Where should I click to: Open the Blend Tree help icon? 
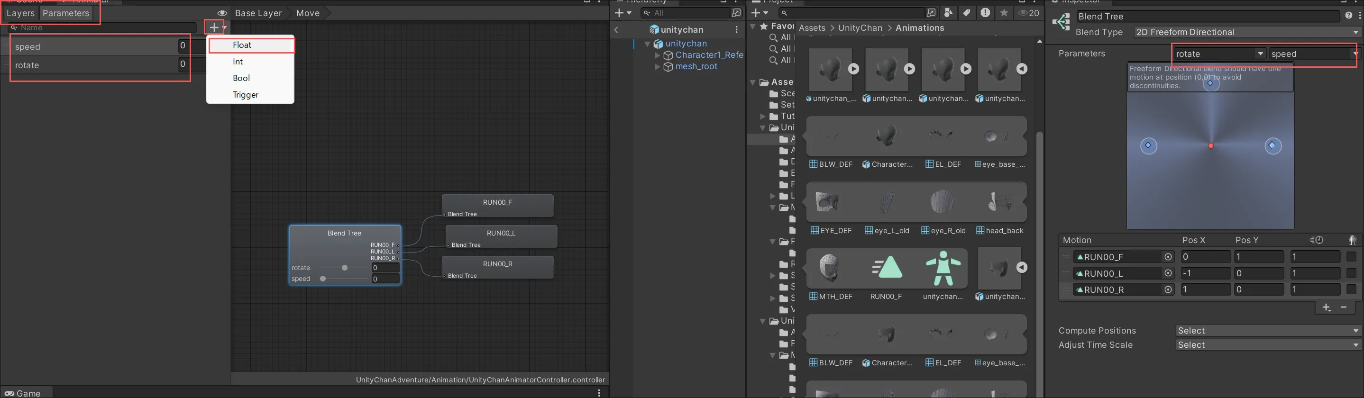(1349, 16)
